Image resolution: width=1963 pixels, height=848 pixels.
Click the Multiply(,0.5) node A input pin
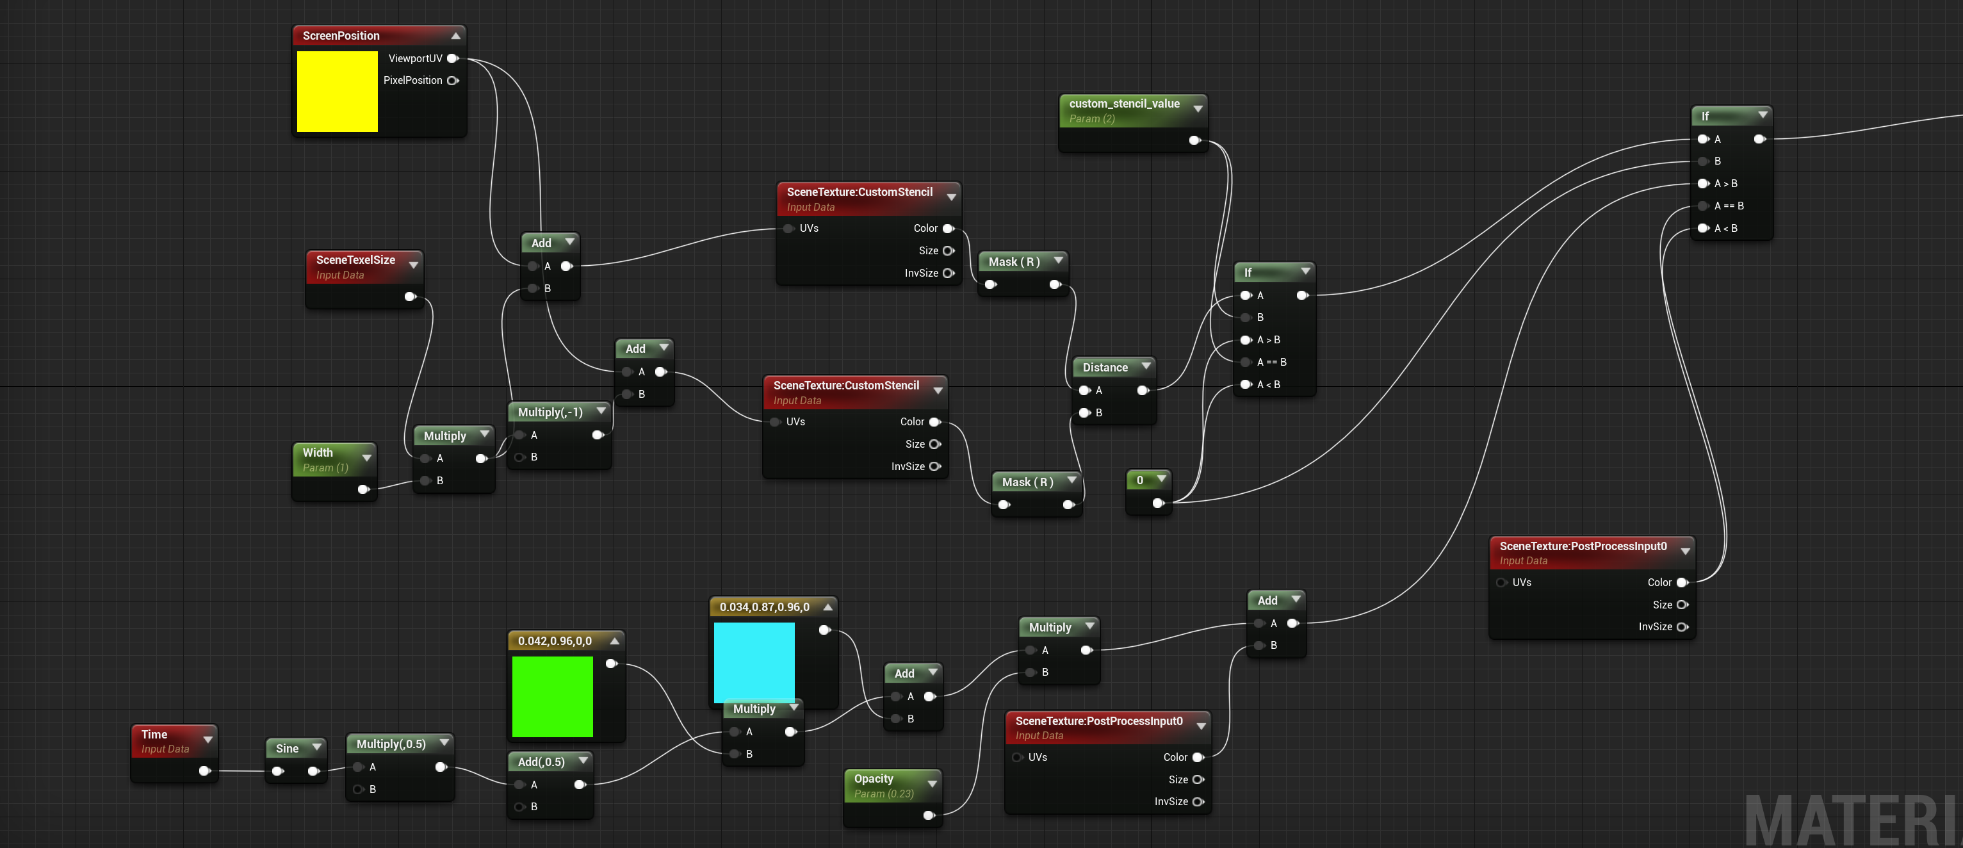(x=358, y=767)
